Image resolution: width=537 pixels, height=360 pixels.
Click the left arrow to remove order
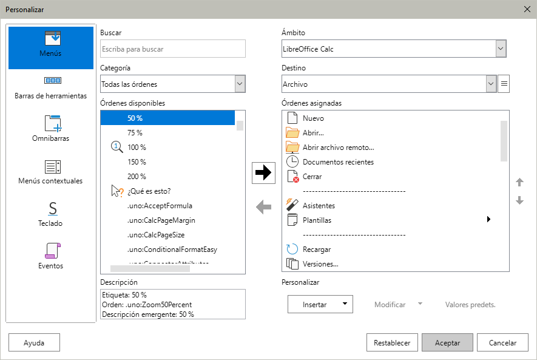[x=263, y=208]
